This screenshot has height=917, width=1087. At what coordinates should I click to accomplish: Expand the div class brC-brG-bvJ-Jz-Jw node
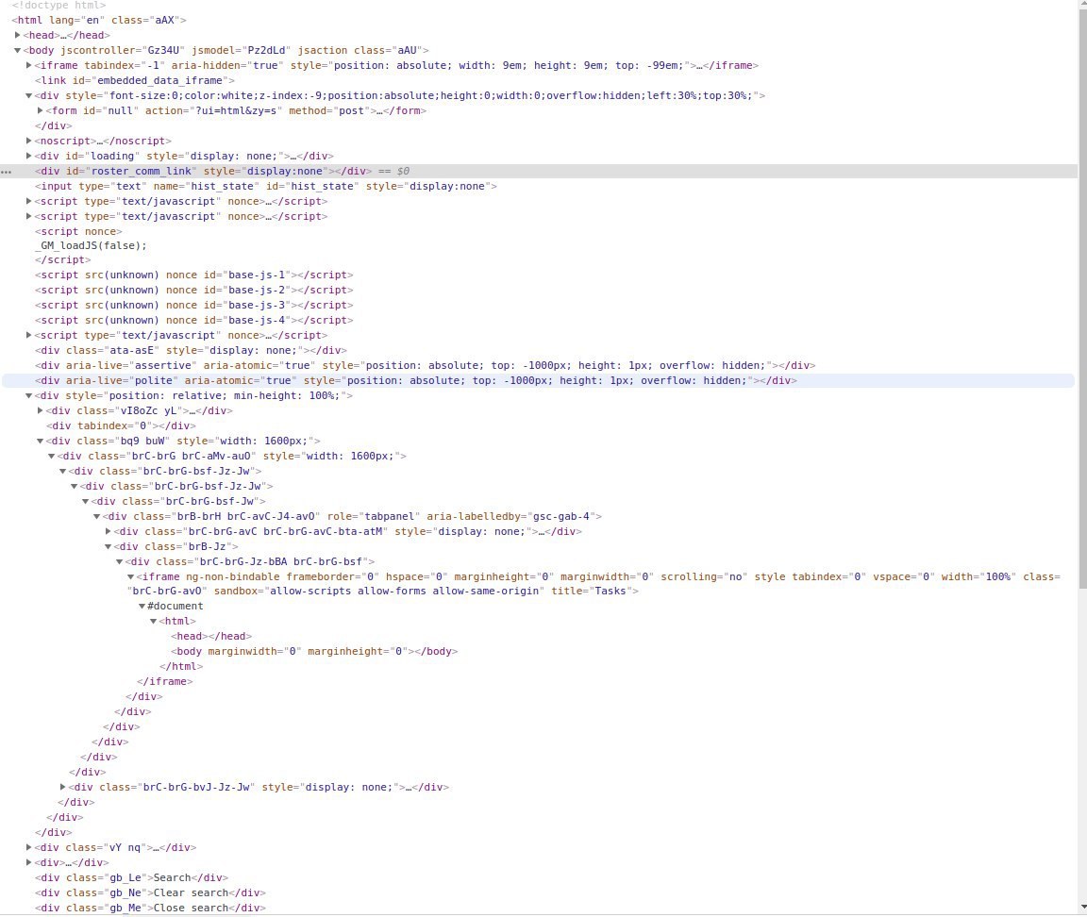[x=62, y=788]
